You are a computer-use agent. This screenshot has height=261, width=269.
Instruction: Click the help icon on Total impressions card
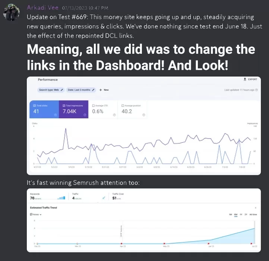point(85,115)
